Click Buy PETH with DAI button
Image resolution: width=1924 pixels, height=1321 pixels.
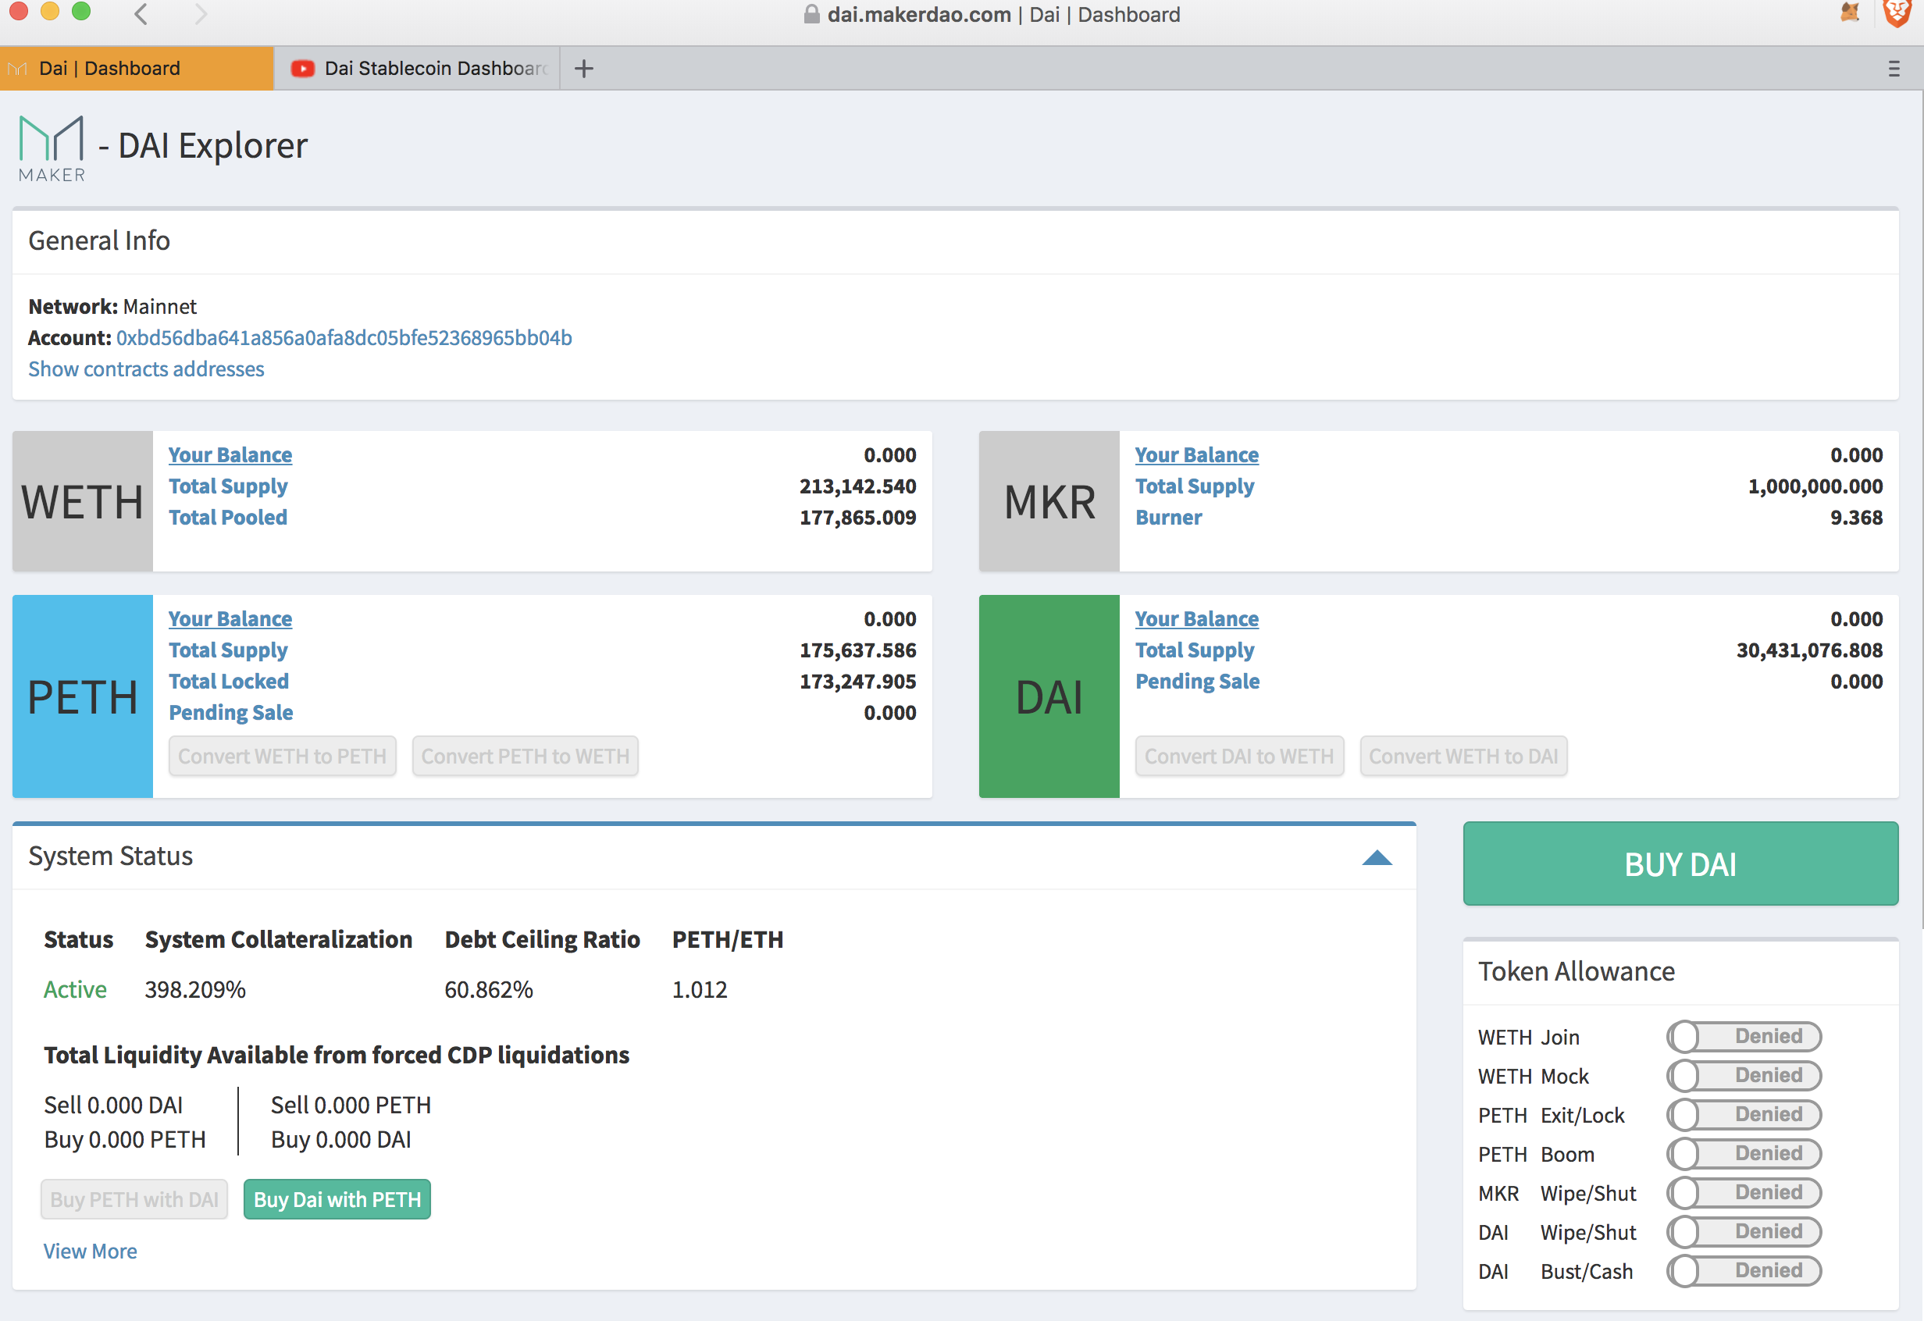(x=134, y=1199)
